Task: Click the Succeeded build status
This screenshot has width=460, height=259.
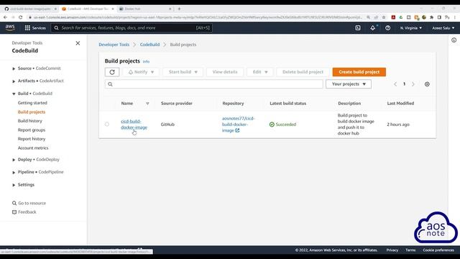Action: [x=282, y=124]
